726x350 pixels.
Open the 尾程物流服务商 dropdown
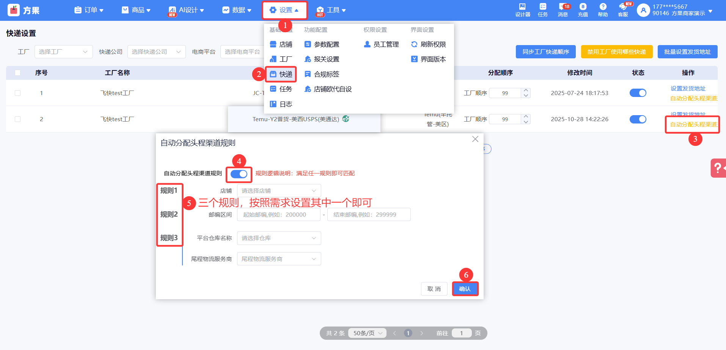coord(279,259)
